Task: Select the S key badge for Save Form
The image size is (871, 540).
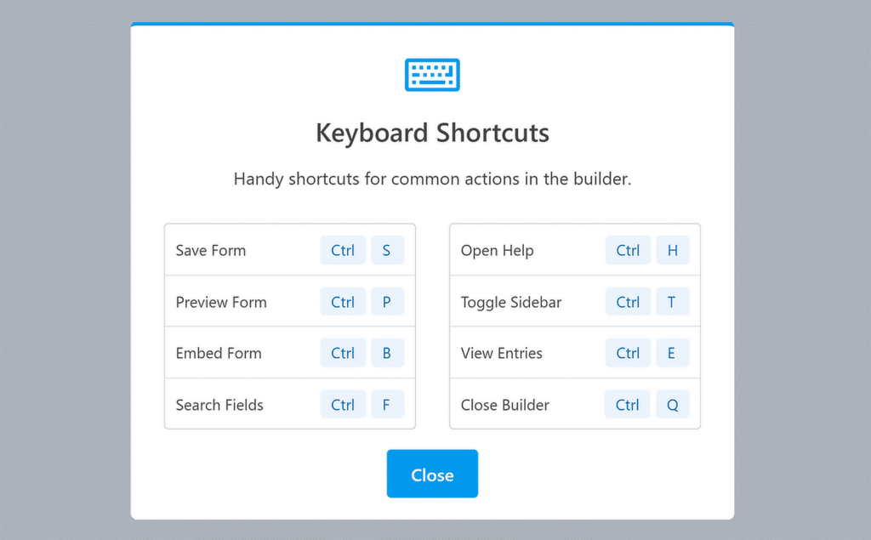Action: [x=387, y=250]
